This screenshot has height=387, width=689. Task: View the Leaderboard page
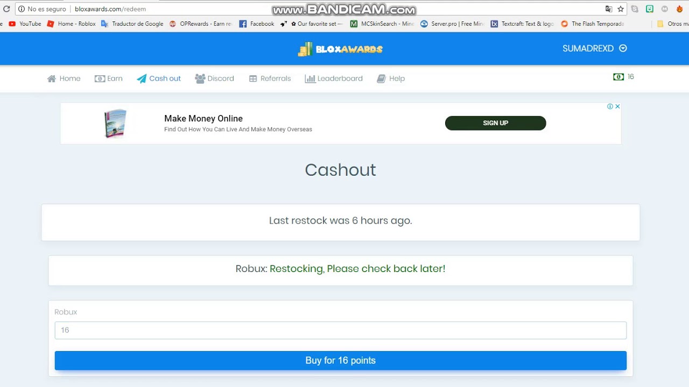click(x=334, y=78)
